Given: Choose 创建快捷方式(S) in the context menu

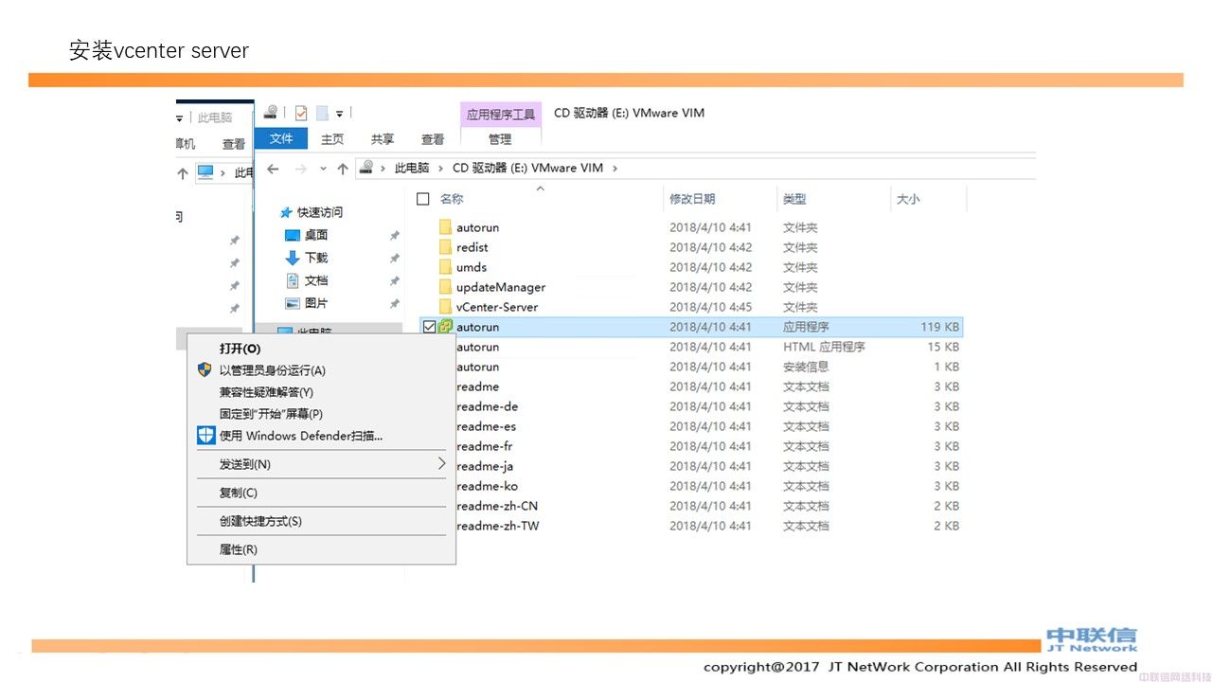Looking at the screenshot, I should pos(321,521).
